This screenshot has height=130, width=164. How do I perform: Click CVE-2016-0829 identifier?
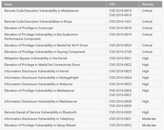[120, 106]
